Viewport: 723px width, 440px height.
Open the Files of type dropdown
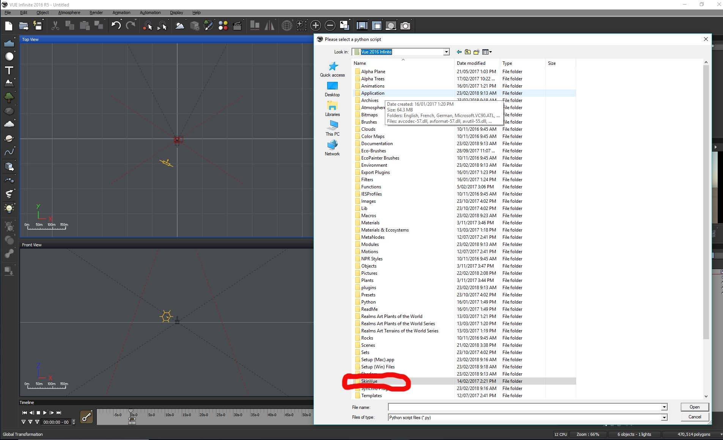[664, 418]
